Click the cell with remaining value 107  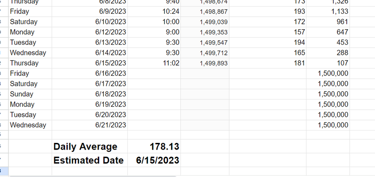tap(328, 63)
